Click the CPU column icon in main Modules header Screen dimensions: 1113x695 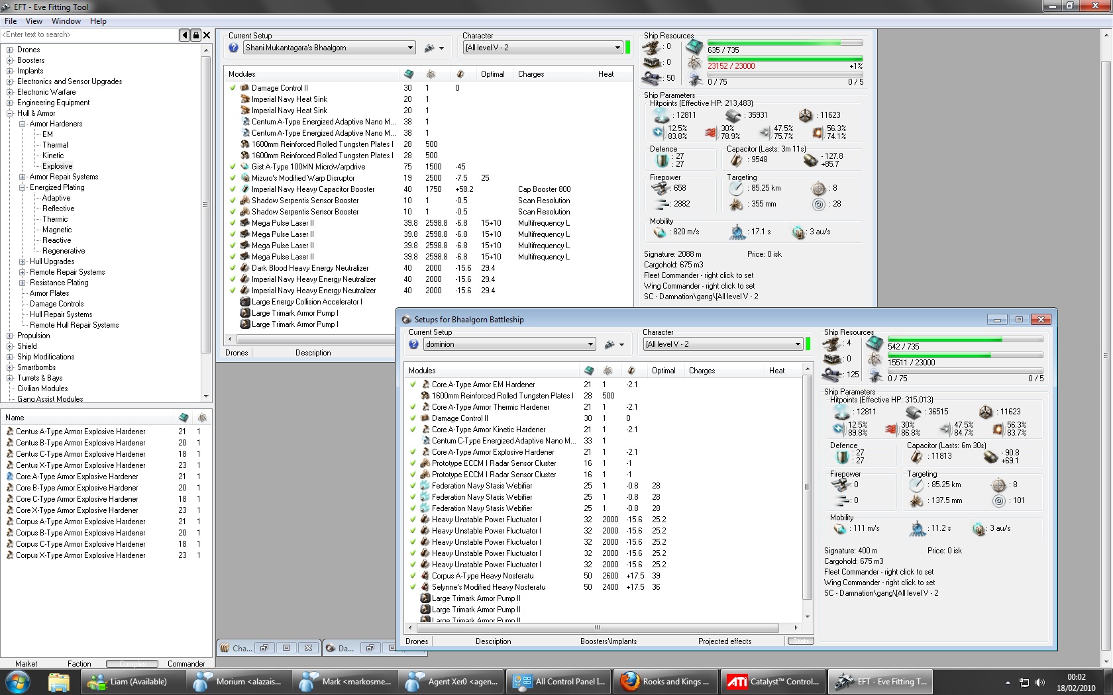(x=409, y=74)
